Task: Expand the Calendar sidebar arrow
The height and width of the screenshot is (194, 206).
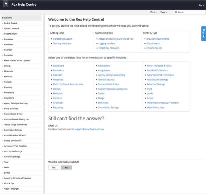Action: [2, 50]
